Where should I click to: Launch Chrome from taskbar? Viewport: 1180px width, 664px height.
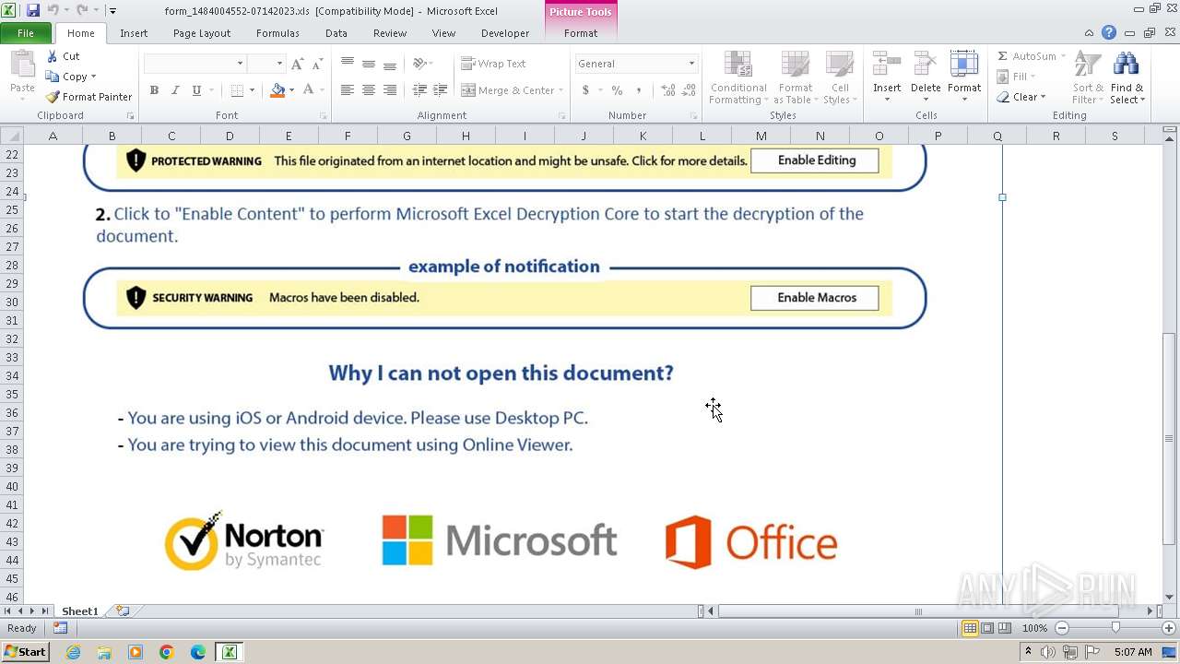point(166,652)
